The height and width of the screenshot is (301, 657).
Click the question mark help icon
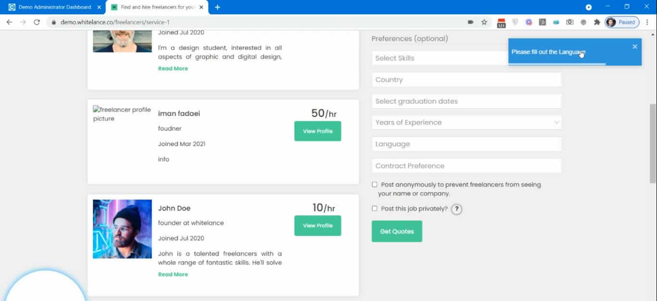tap(456, 209)
